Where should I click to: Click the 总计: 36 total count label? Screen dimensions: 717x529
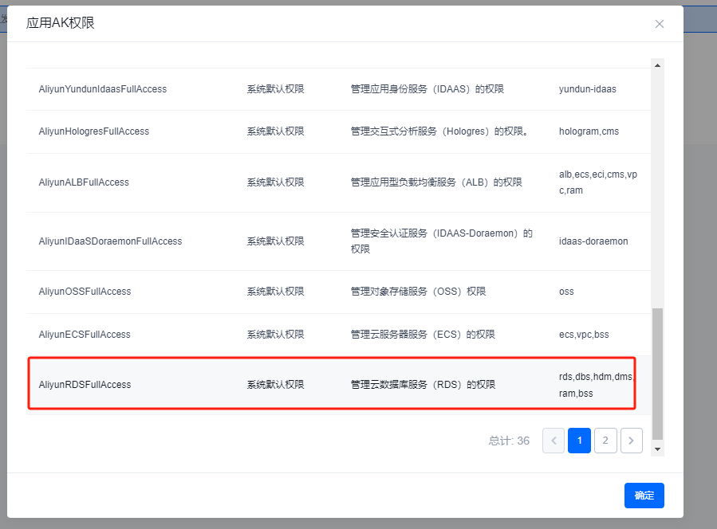509,441
